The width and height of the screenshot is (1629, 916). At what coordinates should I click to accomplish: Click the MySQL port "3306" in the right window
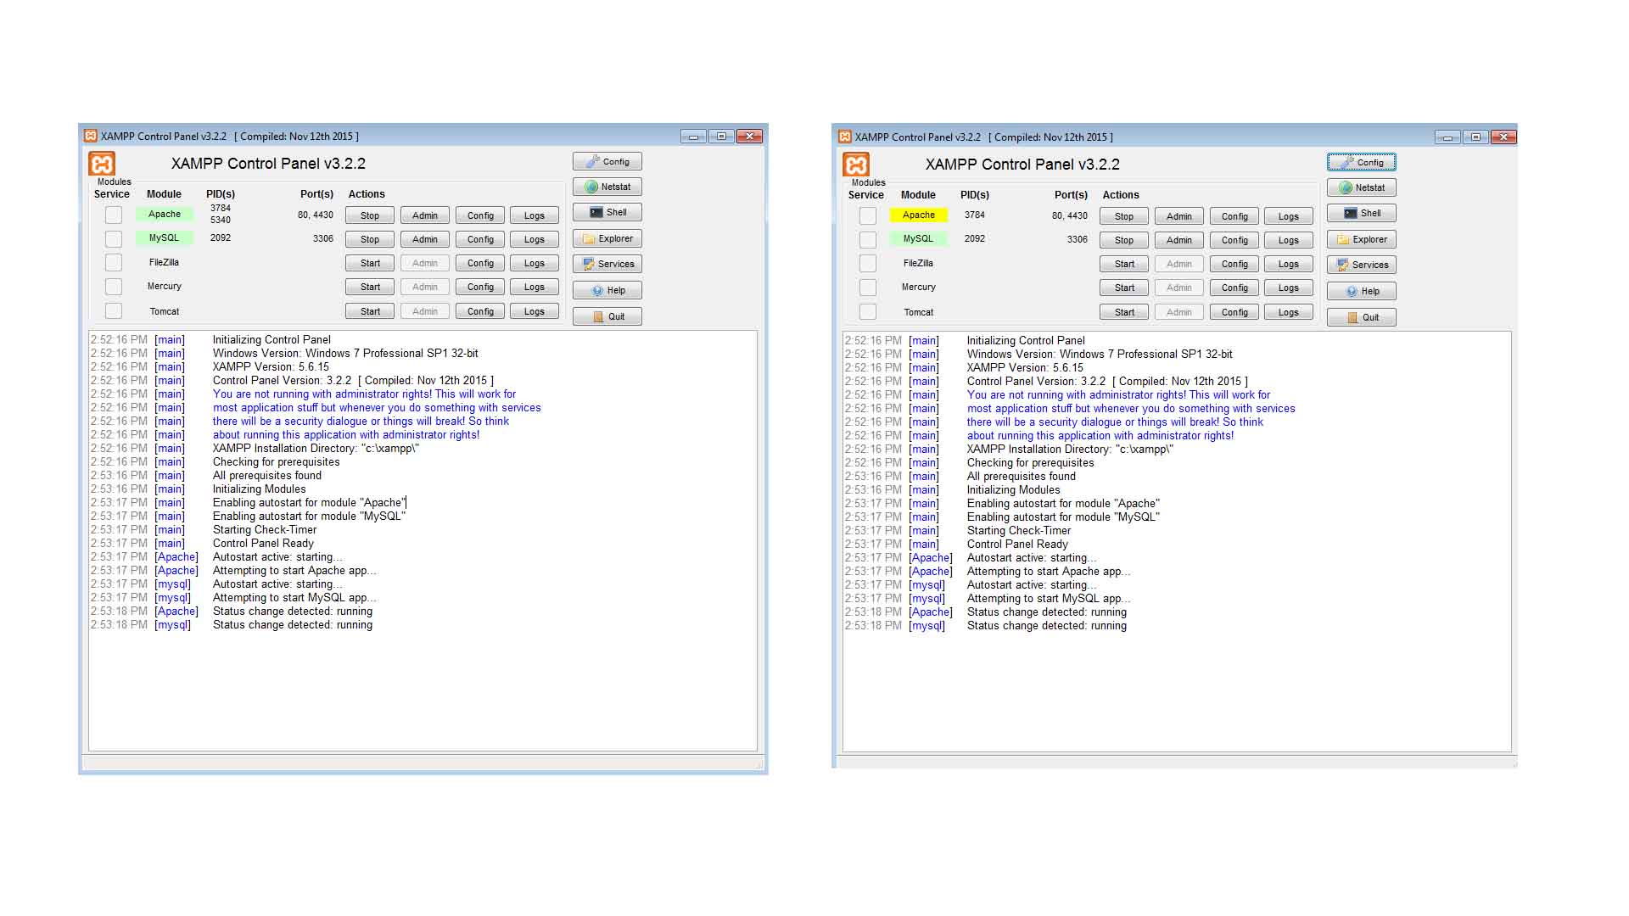pyautogui.click(x=1078, y=239)
